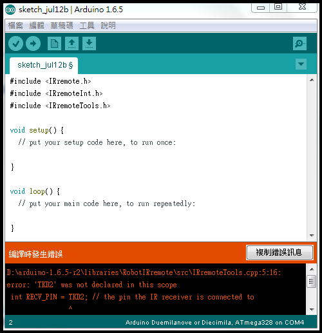Minimize the Arduino window
The width and height of the screenshot is (322, 333).
261,8
